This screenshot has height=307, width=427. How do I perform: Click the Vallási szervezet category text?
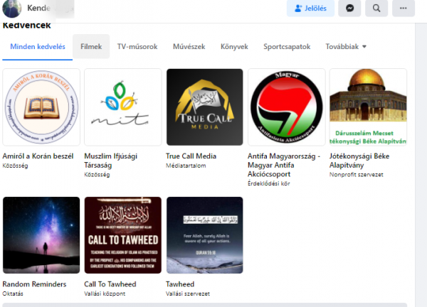click(188, 293)
